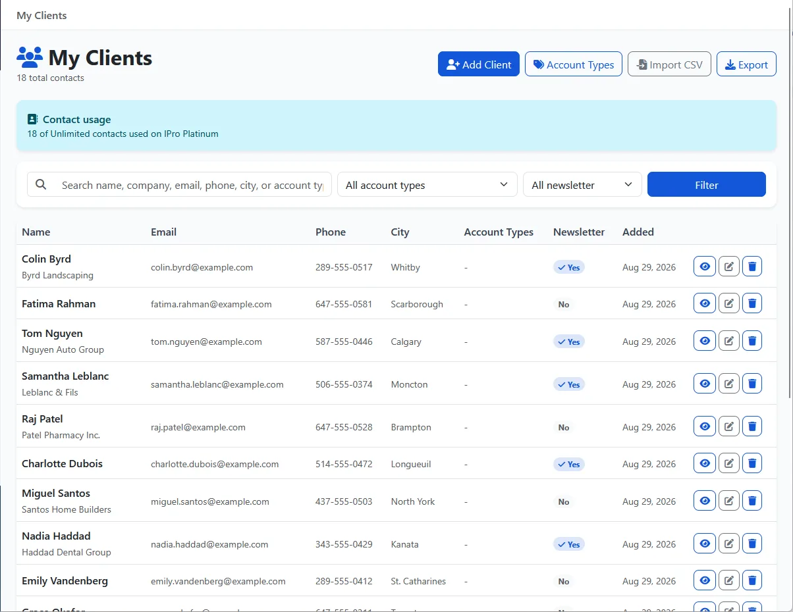Edit Charlotte Dubois's contact record

(x=729, y=463)
